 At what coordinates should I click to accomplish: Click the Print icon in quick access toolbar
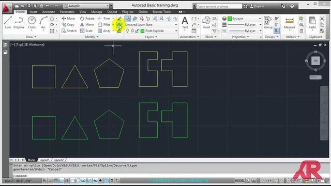click(41, 6)
